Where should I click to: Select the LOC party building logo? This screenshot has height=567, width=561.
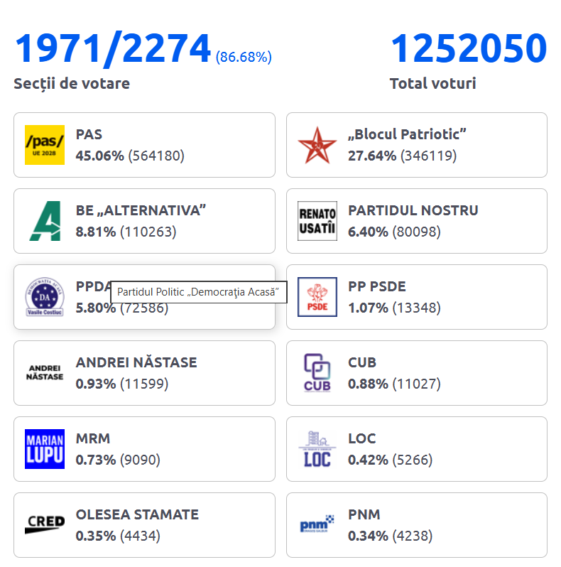tap(317, 449)
